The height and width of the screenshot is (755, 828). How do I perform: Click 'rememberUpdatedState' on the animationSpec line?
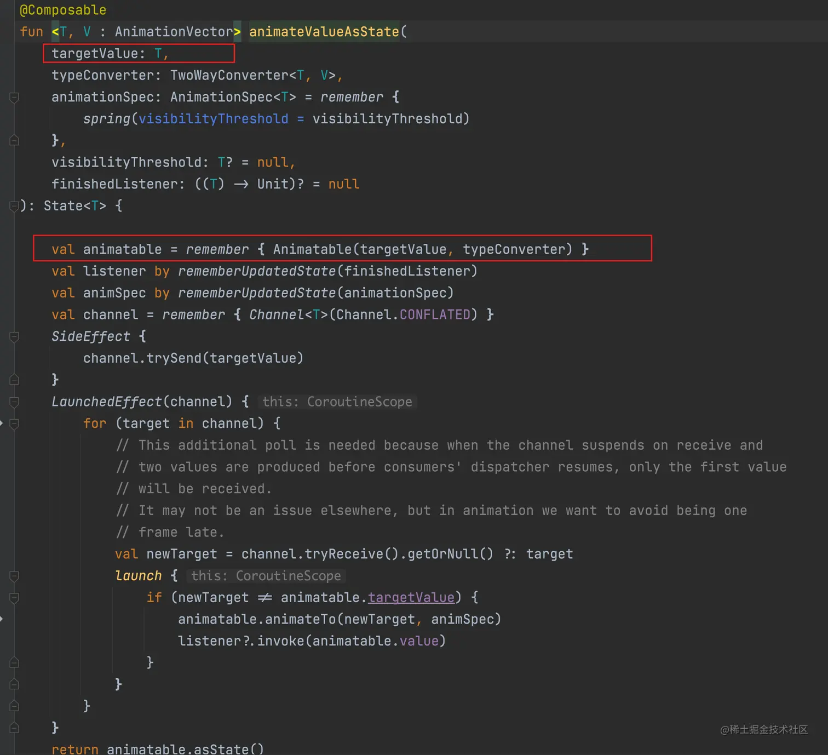(257, 293)
